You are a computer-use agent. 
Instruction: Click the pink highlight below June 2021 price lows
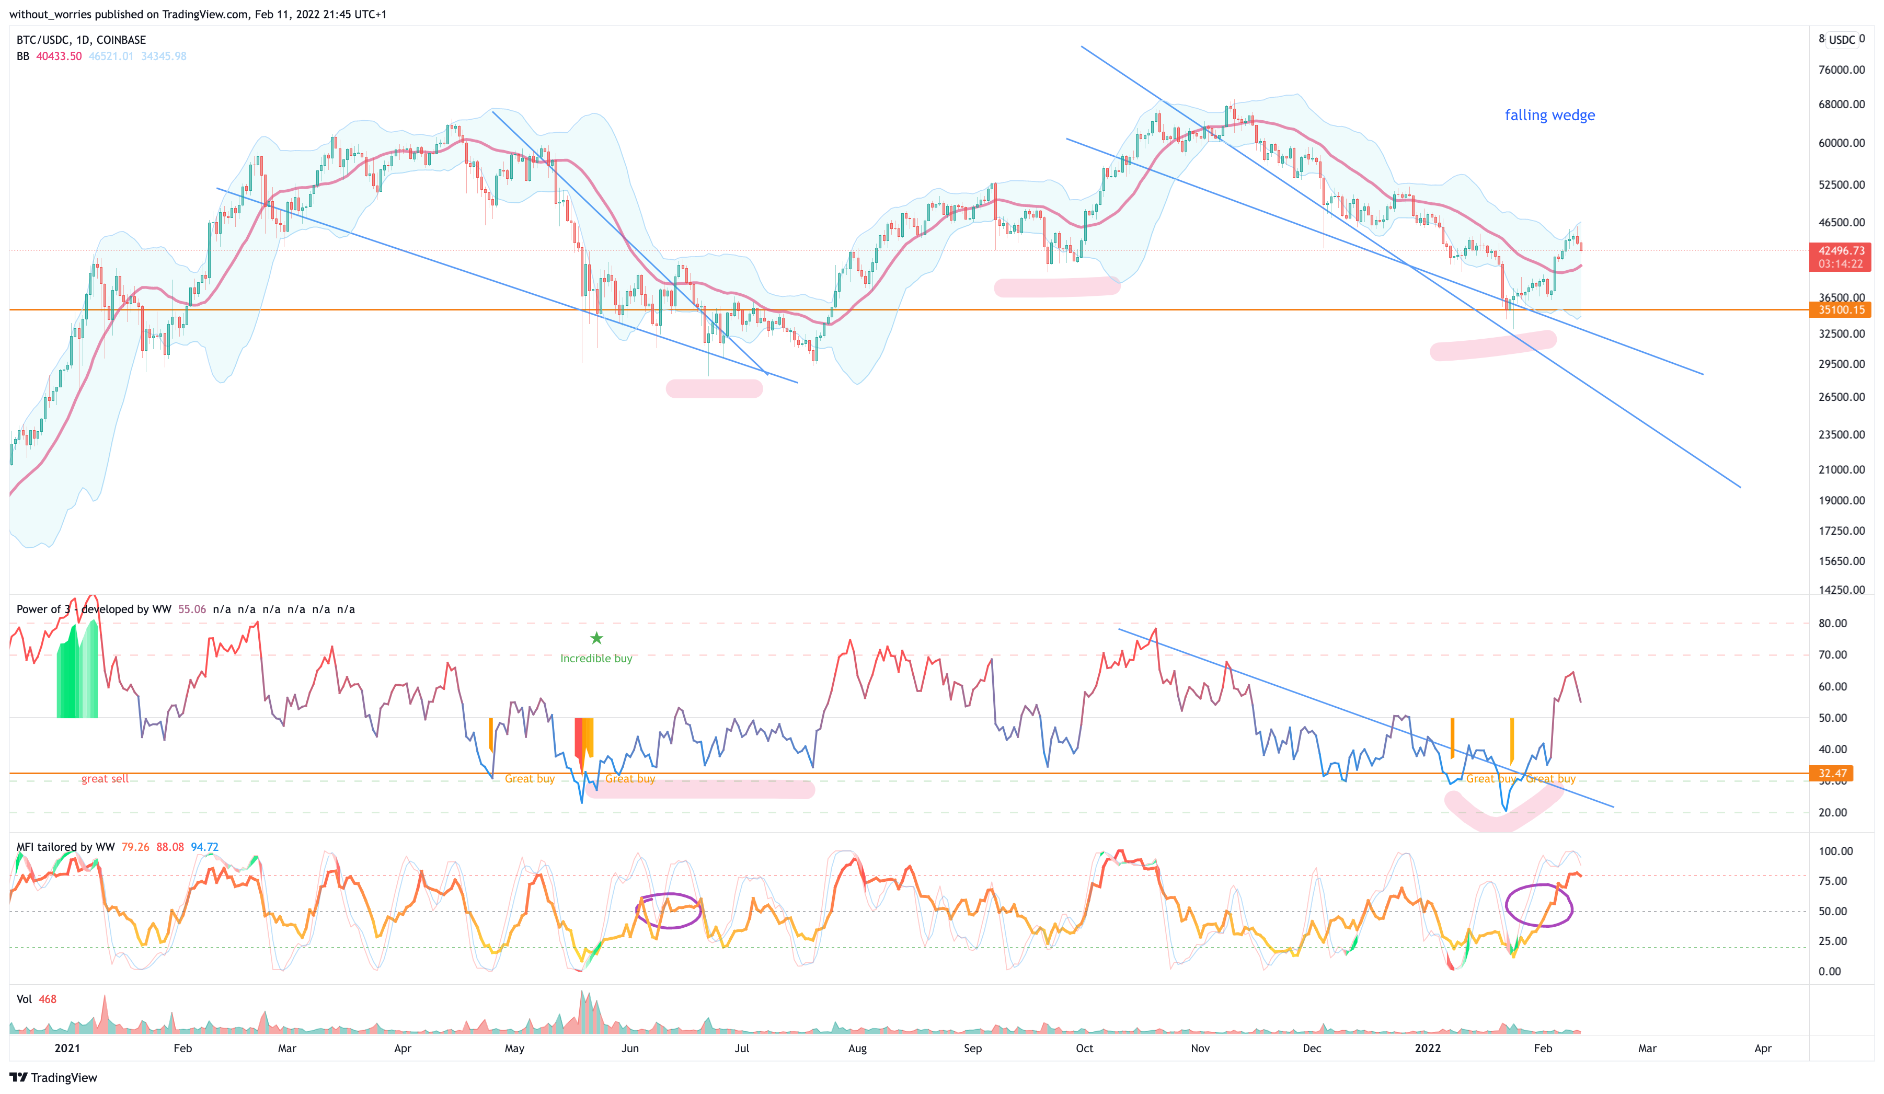(x=714, y=388)
